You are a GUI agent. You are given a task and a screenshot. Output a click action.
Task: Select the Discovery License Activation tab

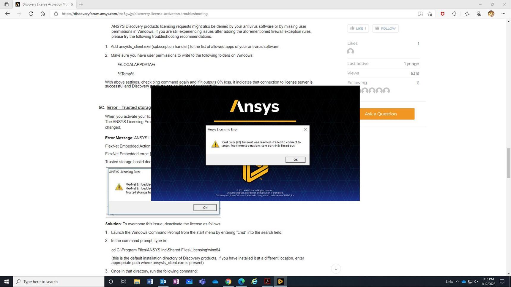(45, 4)
